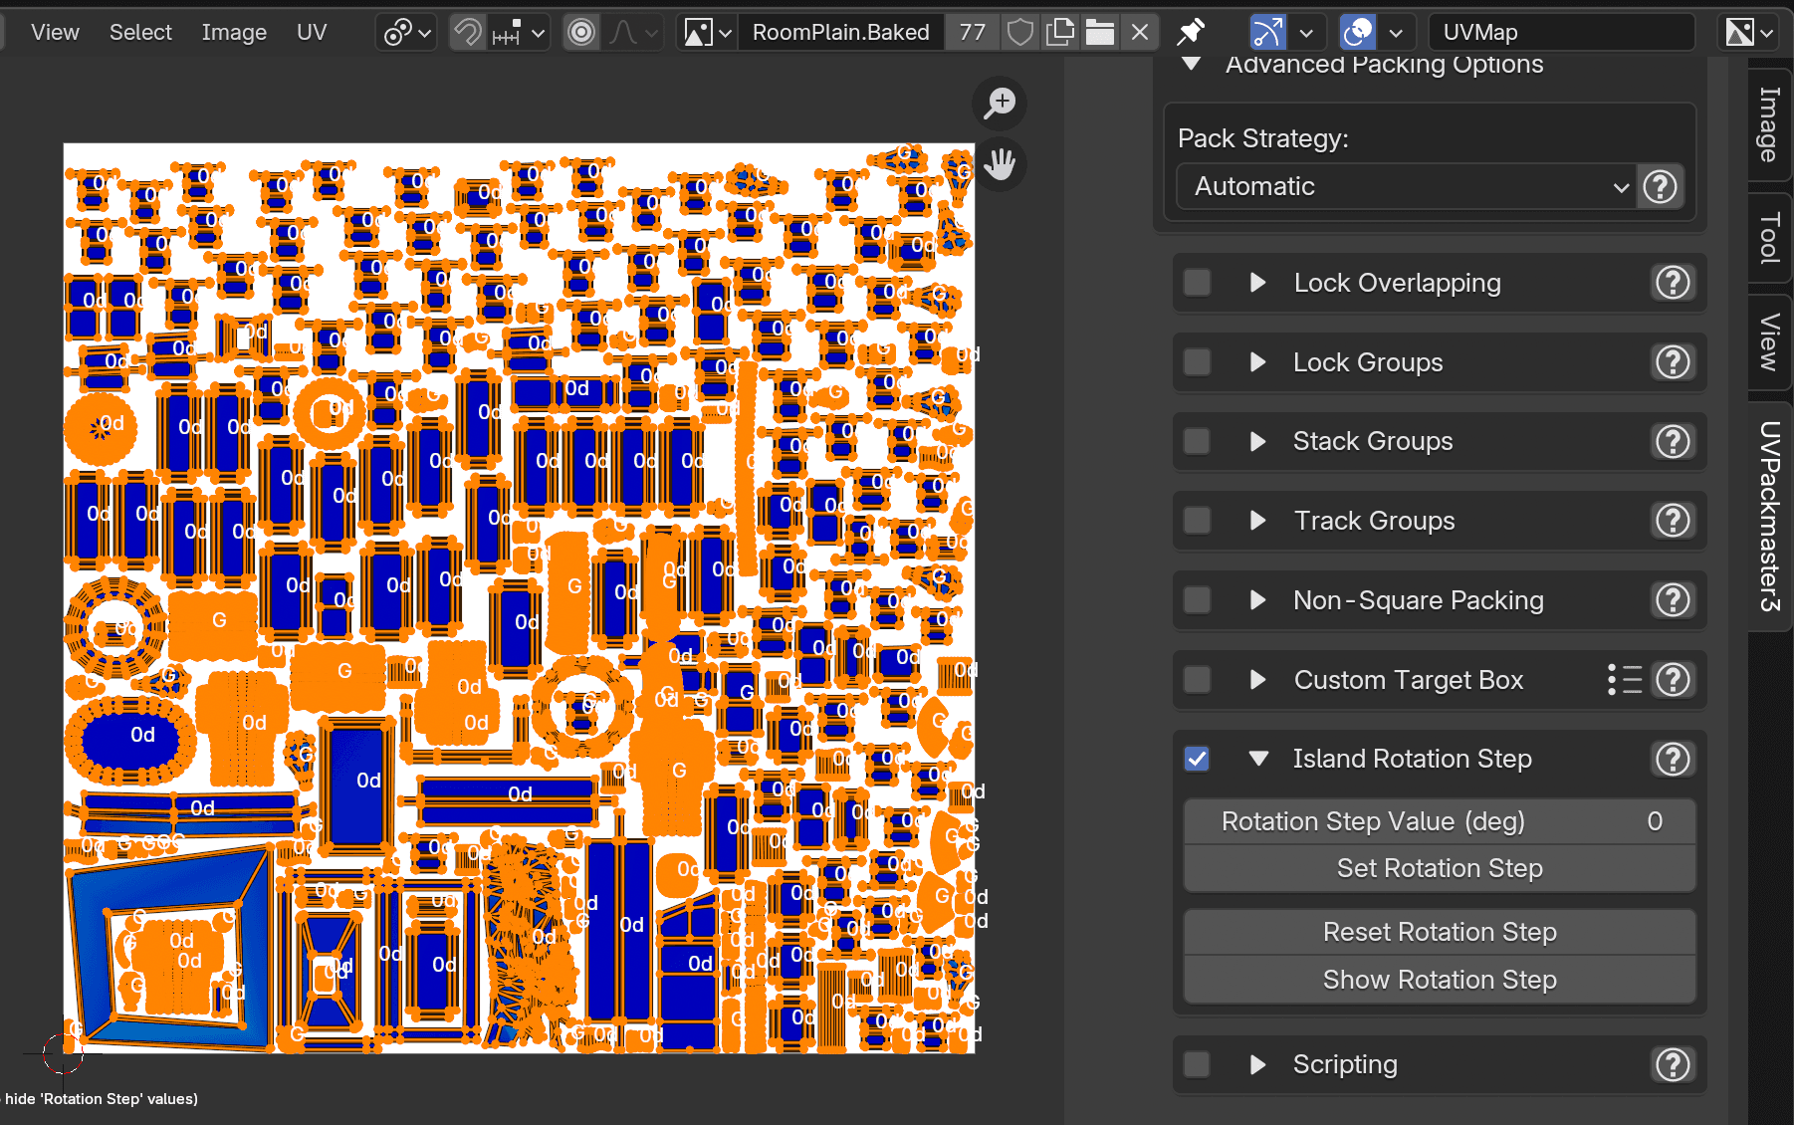Expand the Non-Square Packing section

1257,600
